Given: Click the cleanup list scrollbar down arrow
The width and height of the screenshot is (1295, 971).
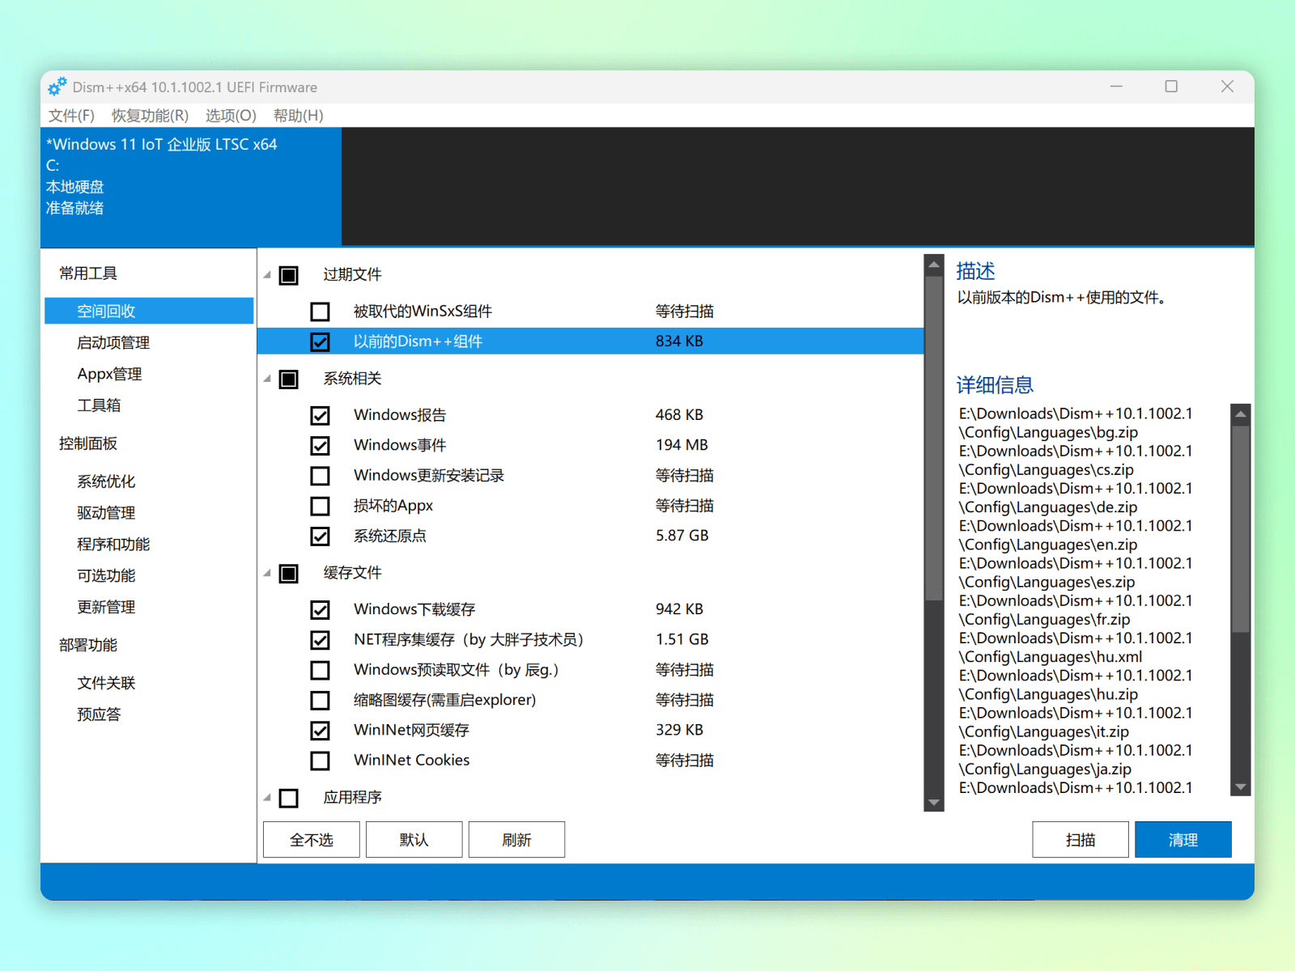Looking at the screenshot, I should [934, 802].
